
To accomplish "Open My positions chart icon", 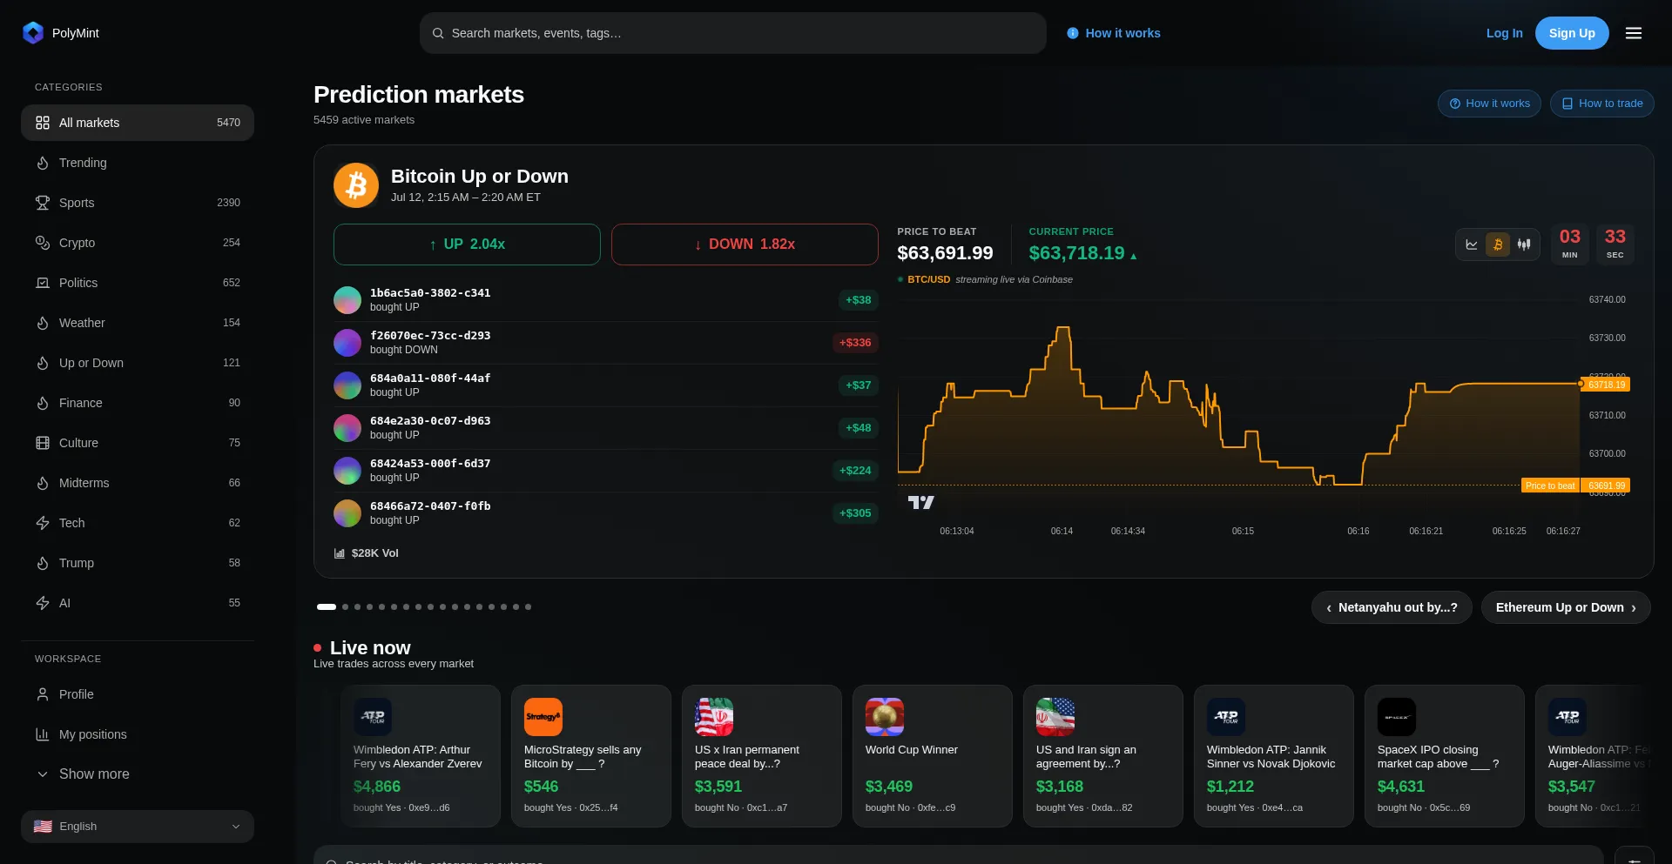I will 43,734.
